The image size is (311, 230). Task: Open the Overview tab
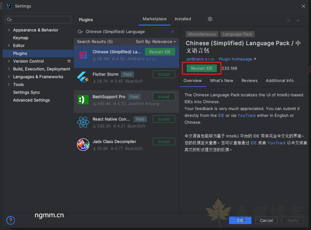(x=193, y=81)
